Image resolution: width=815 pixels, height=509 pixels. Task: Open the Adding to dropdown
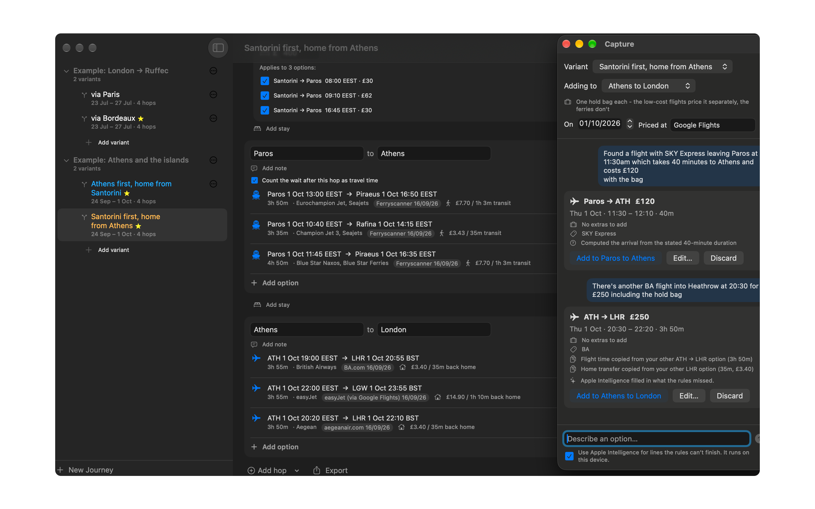click(648, 86)
